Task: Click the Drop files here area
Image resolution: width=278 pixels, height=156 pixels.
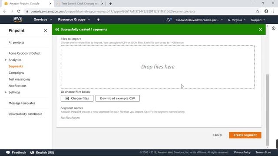Action: (158, 67)
